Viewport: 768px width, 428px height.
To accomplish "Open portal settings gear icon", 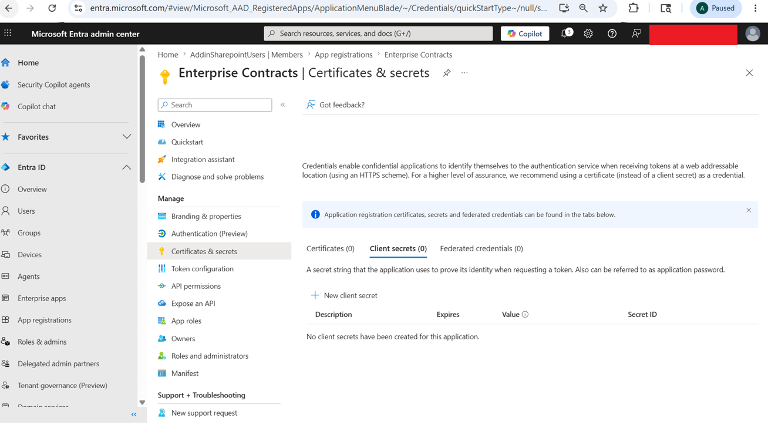I will (x=588, y=33).
